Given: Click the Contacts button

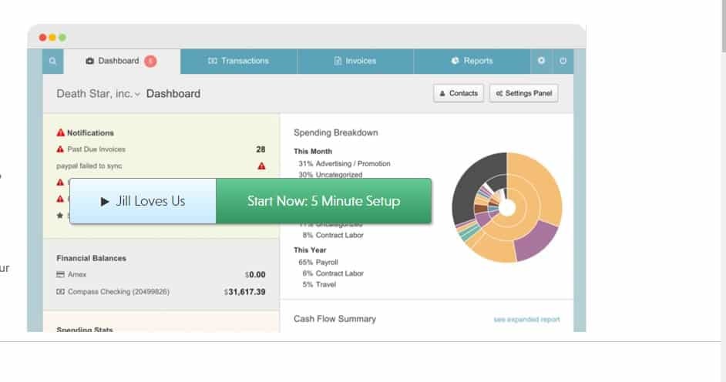Looking at the screenshot, I should (459, 93).
